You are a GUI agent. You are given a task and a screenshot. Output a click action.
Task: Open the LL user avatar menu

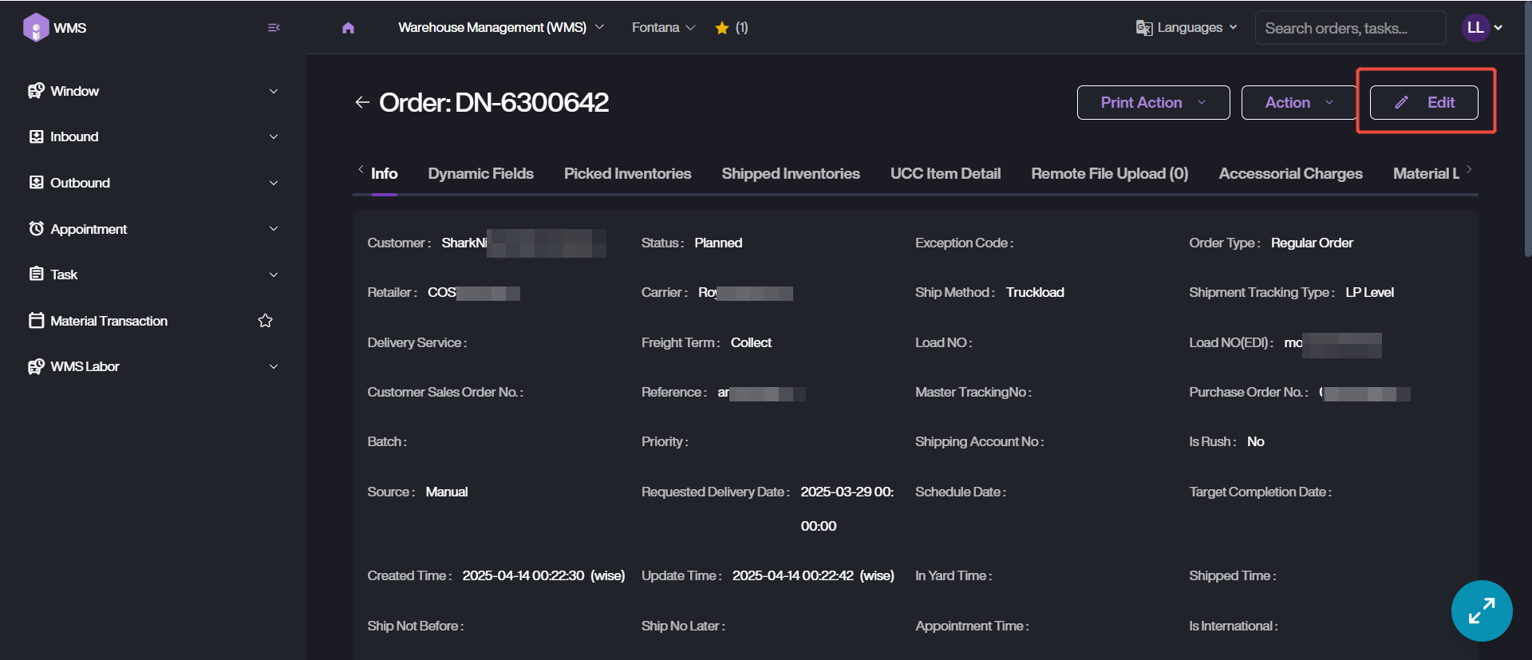point(1481,28)
